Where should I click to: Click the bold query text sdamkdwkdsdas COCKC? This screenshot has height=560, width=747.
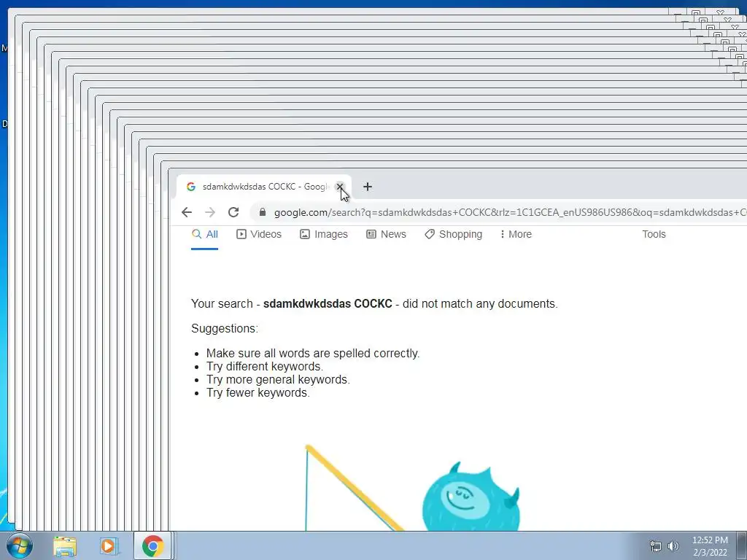coord(328,304)
